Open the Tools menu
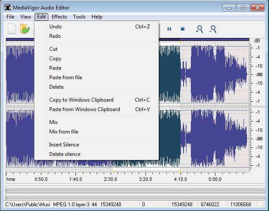The image size is (269, 211). pyautogui.click(x=79, y=17)
